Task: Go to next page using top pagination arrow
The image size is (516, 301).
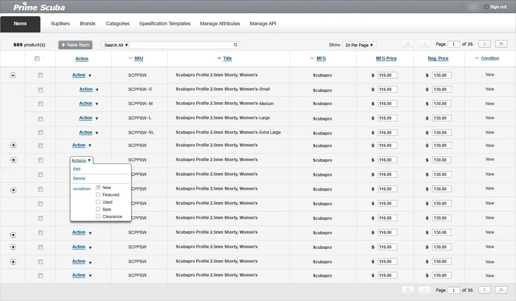Action: [x=484, y=44]
